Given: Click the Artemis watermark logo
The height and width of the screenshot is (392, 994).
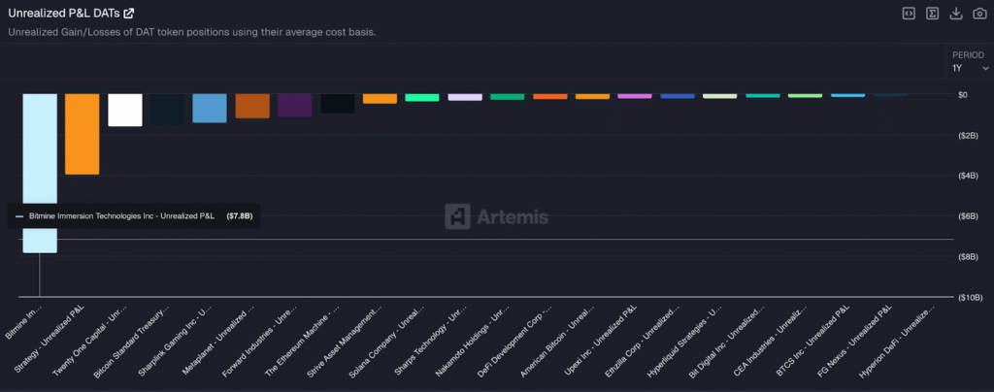Looking at the screenshot, I should pyautogui.click(x=496, y=216).
